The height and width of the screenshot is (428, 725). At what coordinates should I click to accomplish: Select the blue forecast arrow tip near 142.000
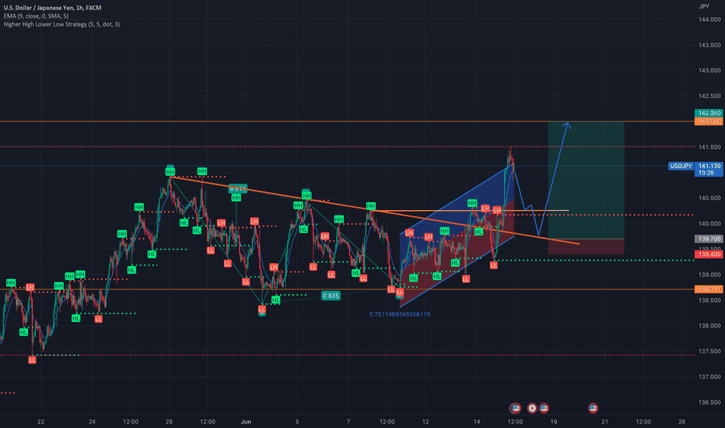click(x=568, y=125)
